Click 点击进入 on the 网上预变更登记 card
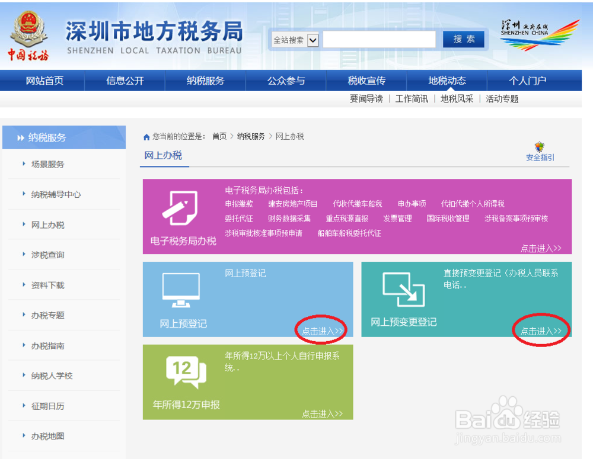This screenshot has width=593, height=459. point(540,331)
